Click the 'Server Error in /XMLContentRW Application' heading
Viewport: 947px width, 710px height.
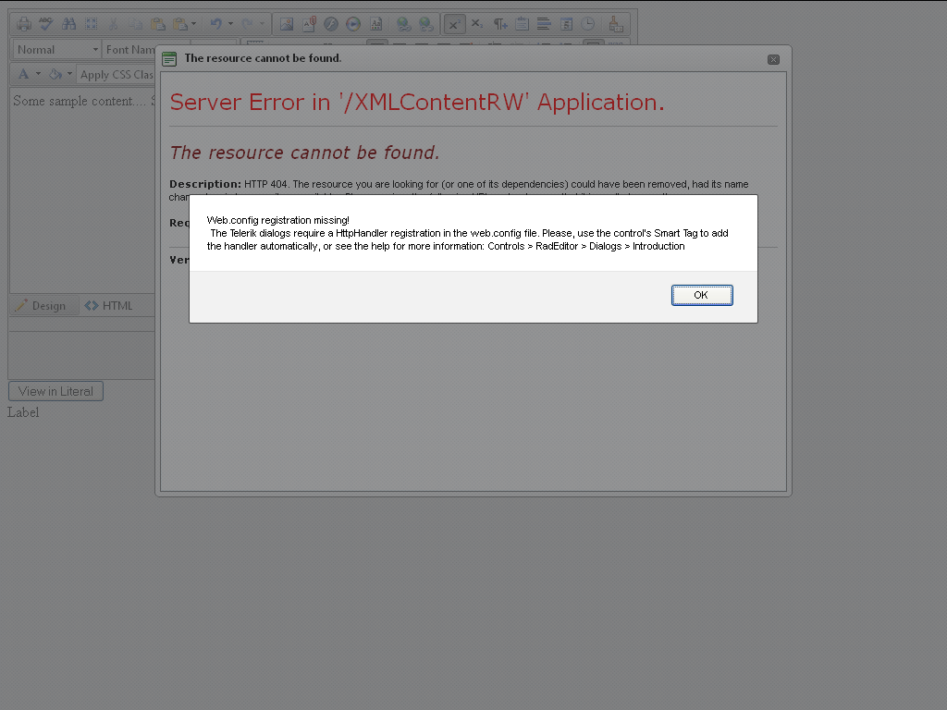pyautogui.click(x=417, y=102)
